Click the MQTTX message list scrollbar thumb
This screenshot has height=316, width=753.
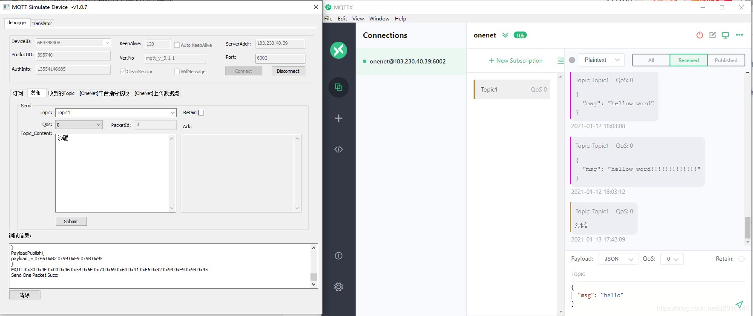coord(747,228)
